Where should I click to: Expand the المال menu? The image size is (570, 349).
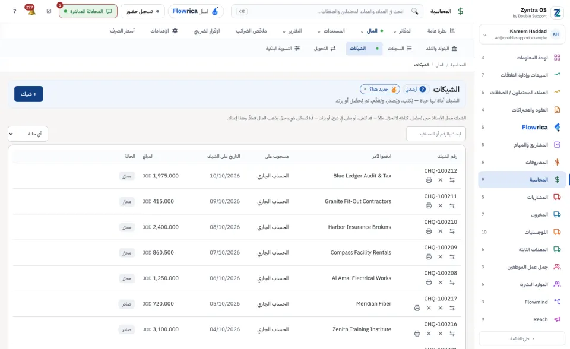pyautogui.click(x=370, y=31)
